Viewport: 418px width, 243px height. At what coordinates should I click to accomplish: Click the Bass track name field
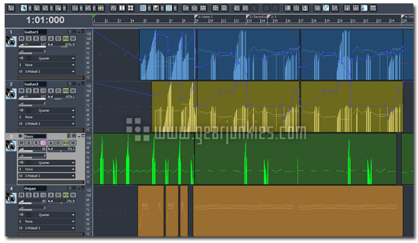[x=35, y=136]
